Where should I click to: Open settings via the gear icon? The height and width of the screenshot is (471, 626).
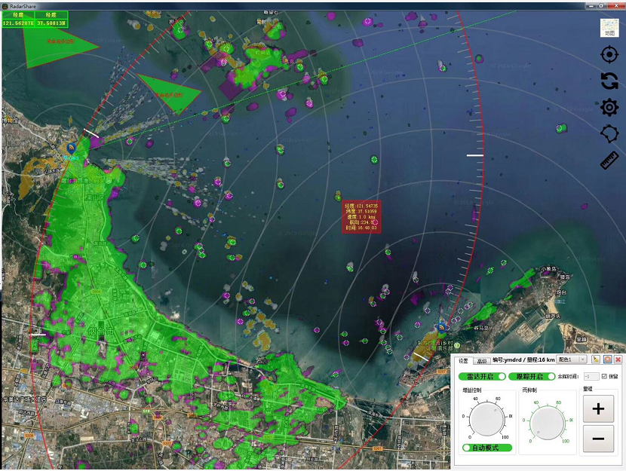click(x=609, y=107)
